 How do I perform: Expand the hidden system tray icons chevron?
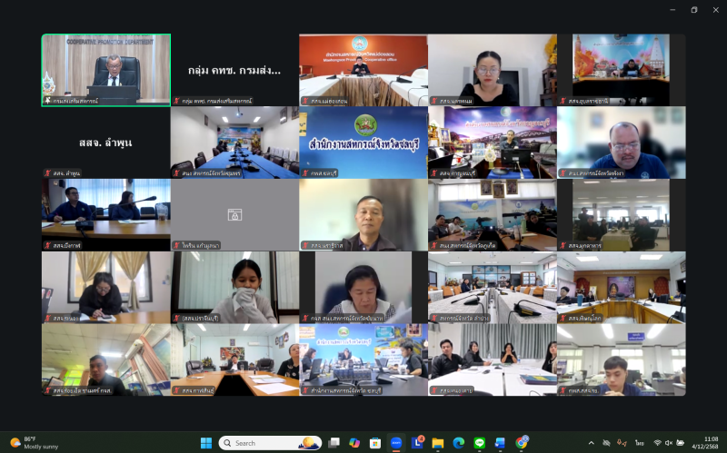pyautogui.click(x=590, y=443)
